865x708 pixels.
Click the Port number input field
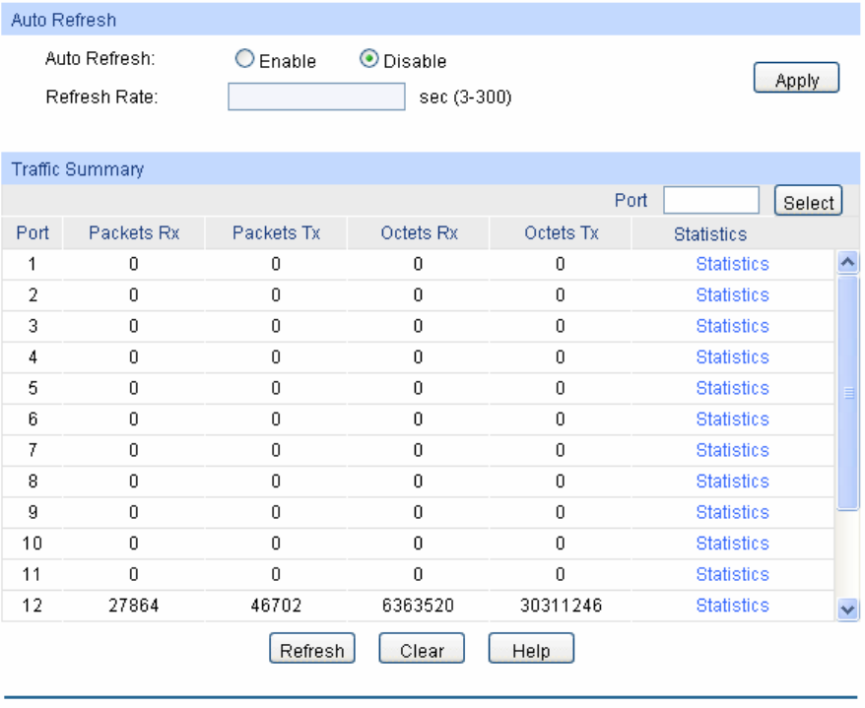710,201
